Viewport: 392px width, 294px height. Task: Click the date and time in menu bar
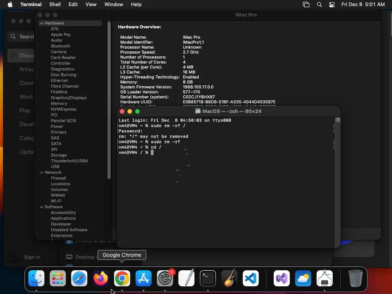[x=363, y=5]
